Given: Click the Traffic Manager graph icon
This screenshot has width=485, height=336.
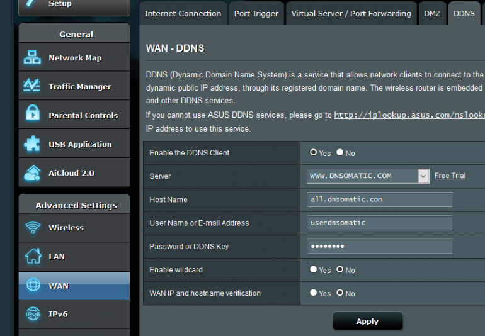Looking at the screenshot, I should pyautogui.click(x=32, y=85).
